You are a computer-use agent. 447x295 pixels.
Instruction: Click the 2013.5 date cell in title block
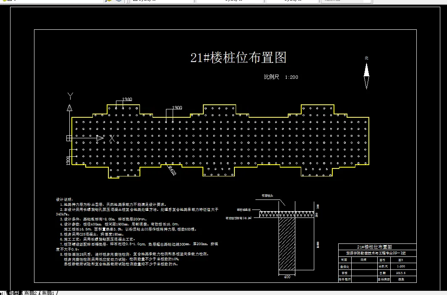pos(400,273)
